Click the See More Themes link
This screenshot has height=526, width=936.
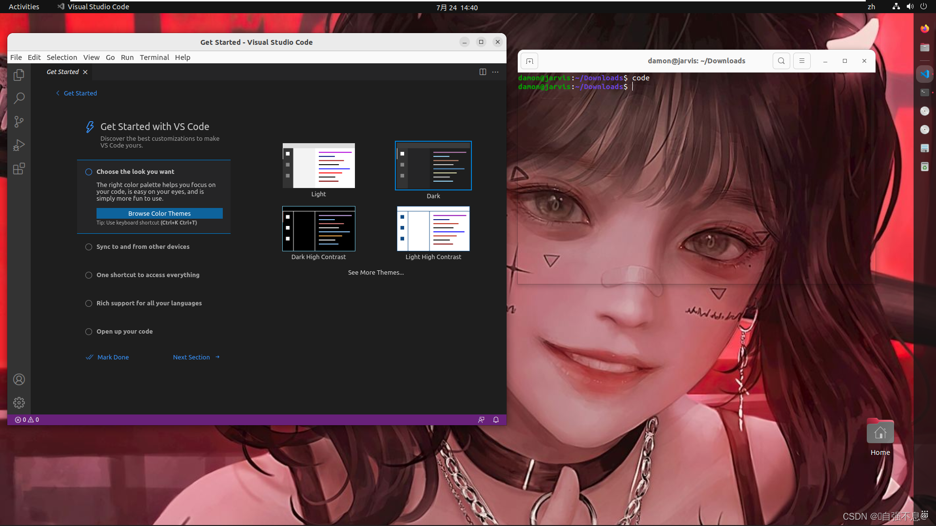point(376,273)
